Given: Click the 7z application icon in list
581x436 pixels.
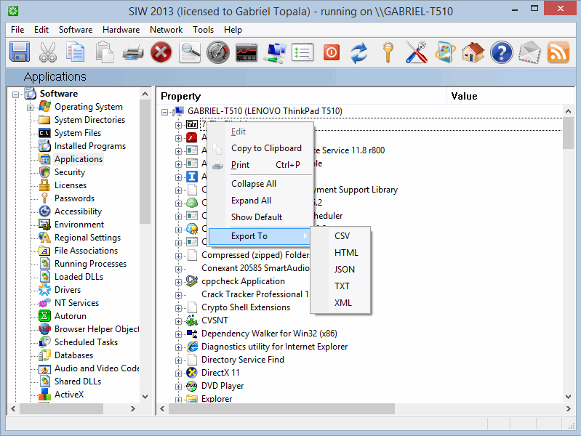Looking at the screenshot, I should point(192,124).
